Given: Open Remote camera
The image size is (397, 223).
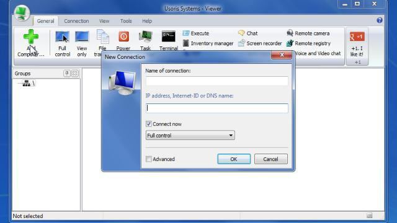Looking at the screenshot, I should (x=308, y=33).
